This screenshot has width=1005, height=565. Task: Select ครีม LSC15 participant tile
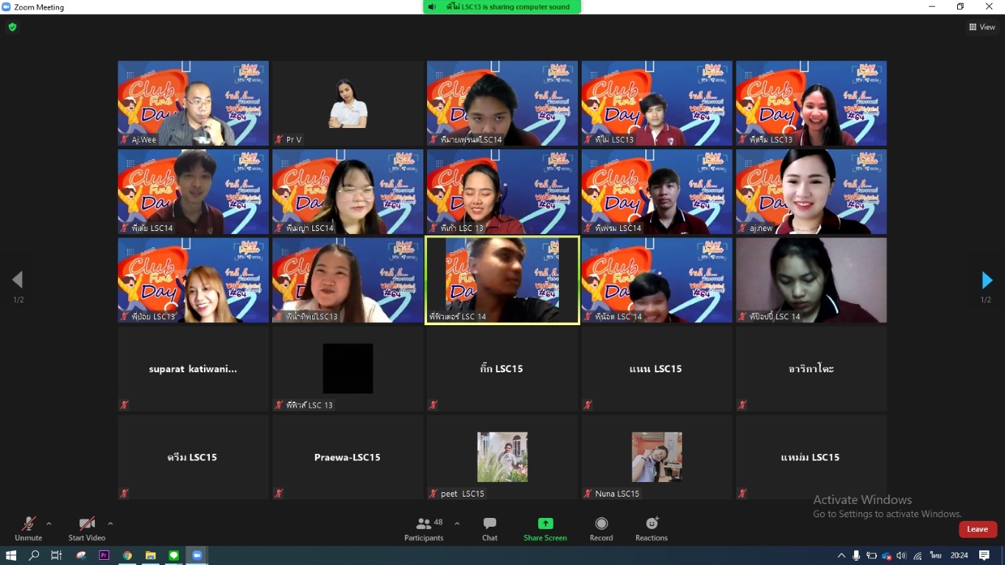[193, 457]
